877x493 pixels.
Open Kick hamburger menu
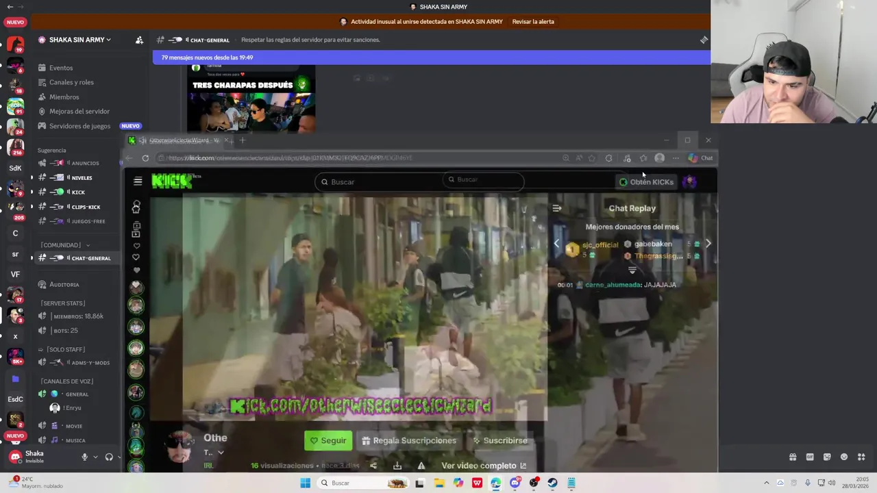[x=138, y=181]
